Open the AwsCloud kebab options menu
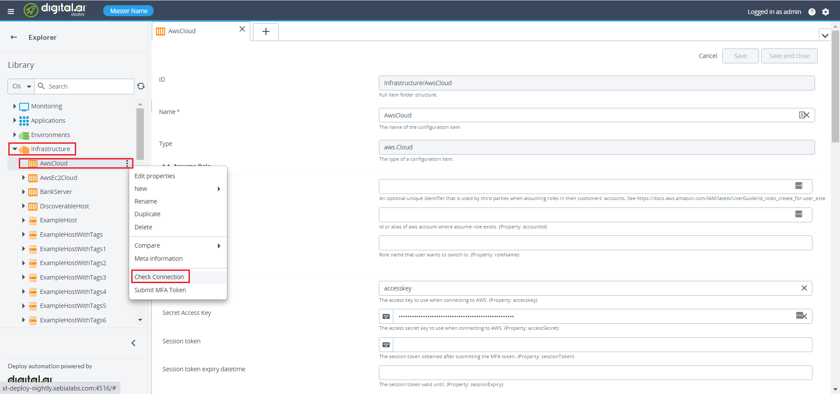The width and height of the screenshot is (840, 394). 127,163
